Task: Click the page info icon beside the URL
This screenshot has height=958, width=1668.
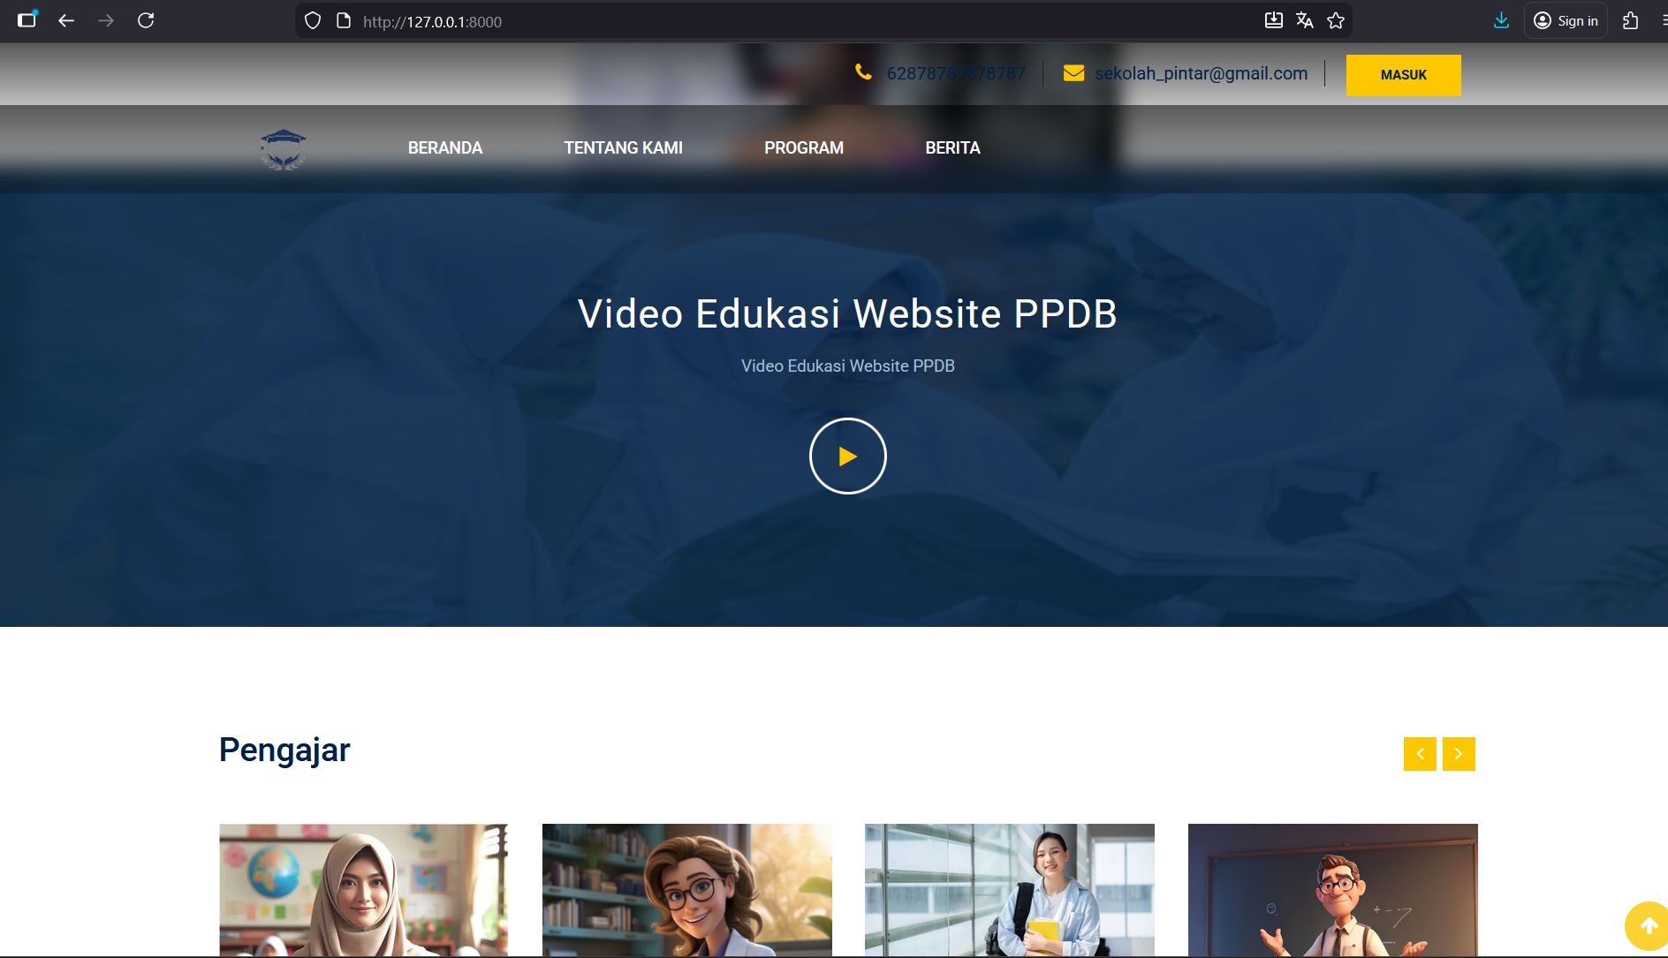Action: coord(344,21)
